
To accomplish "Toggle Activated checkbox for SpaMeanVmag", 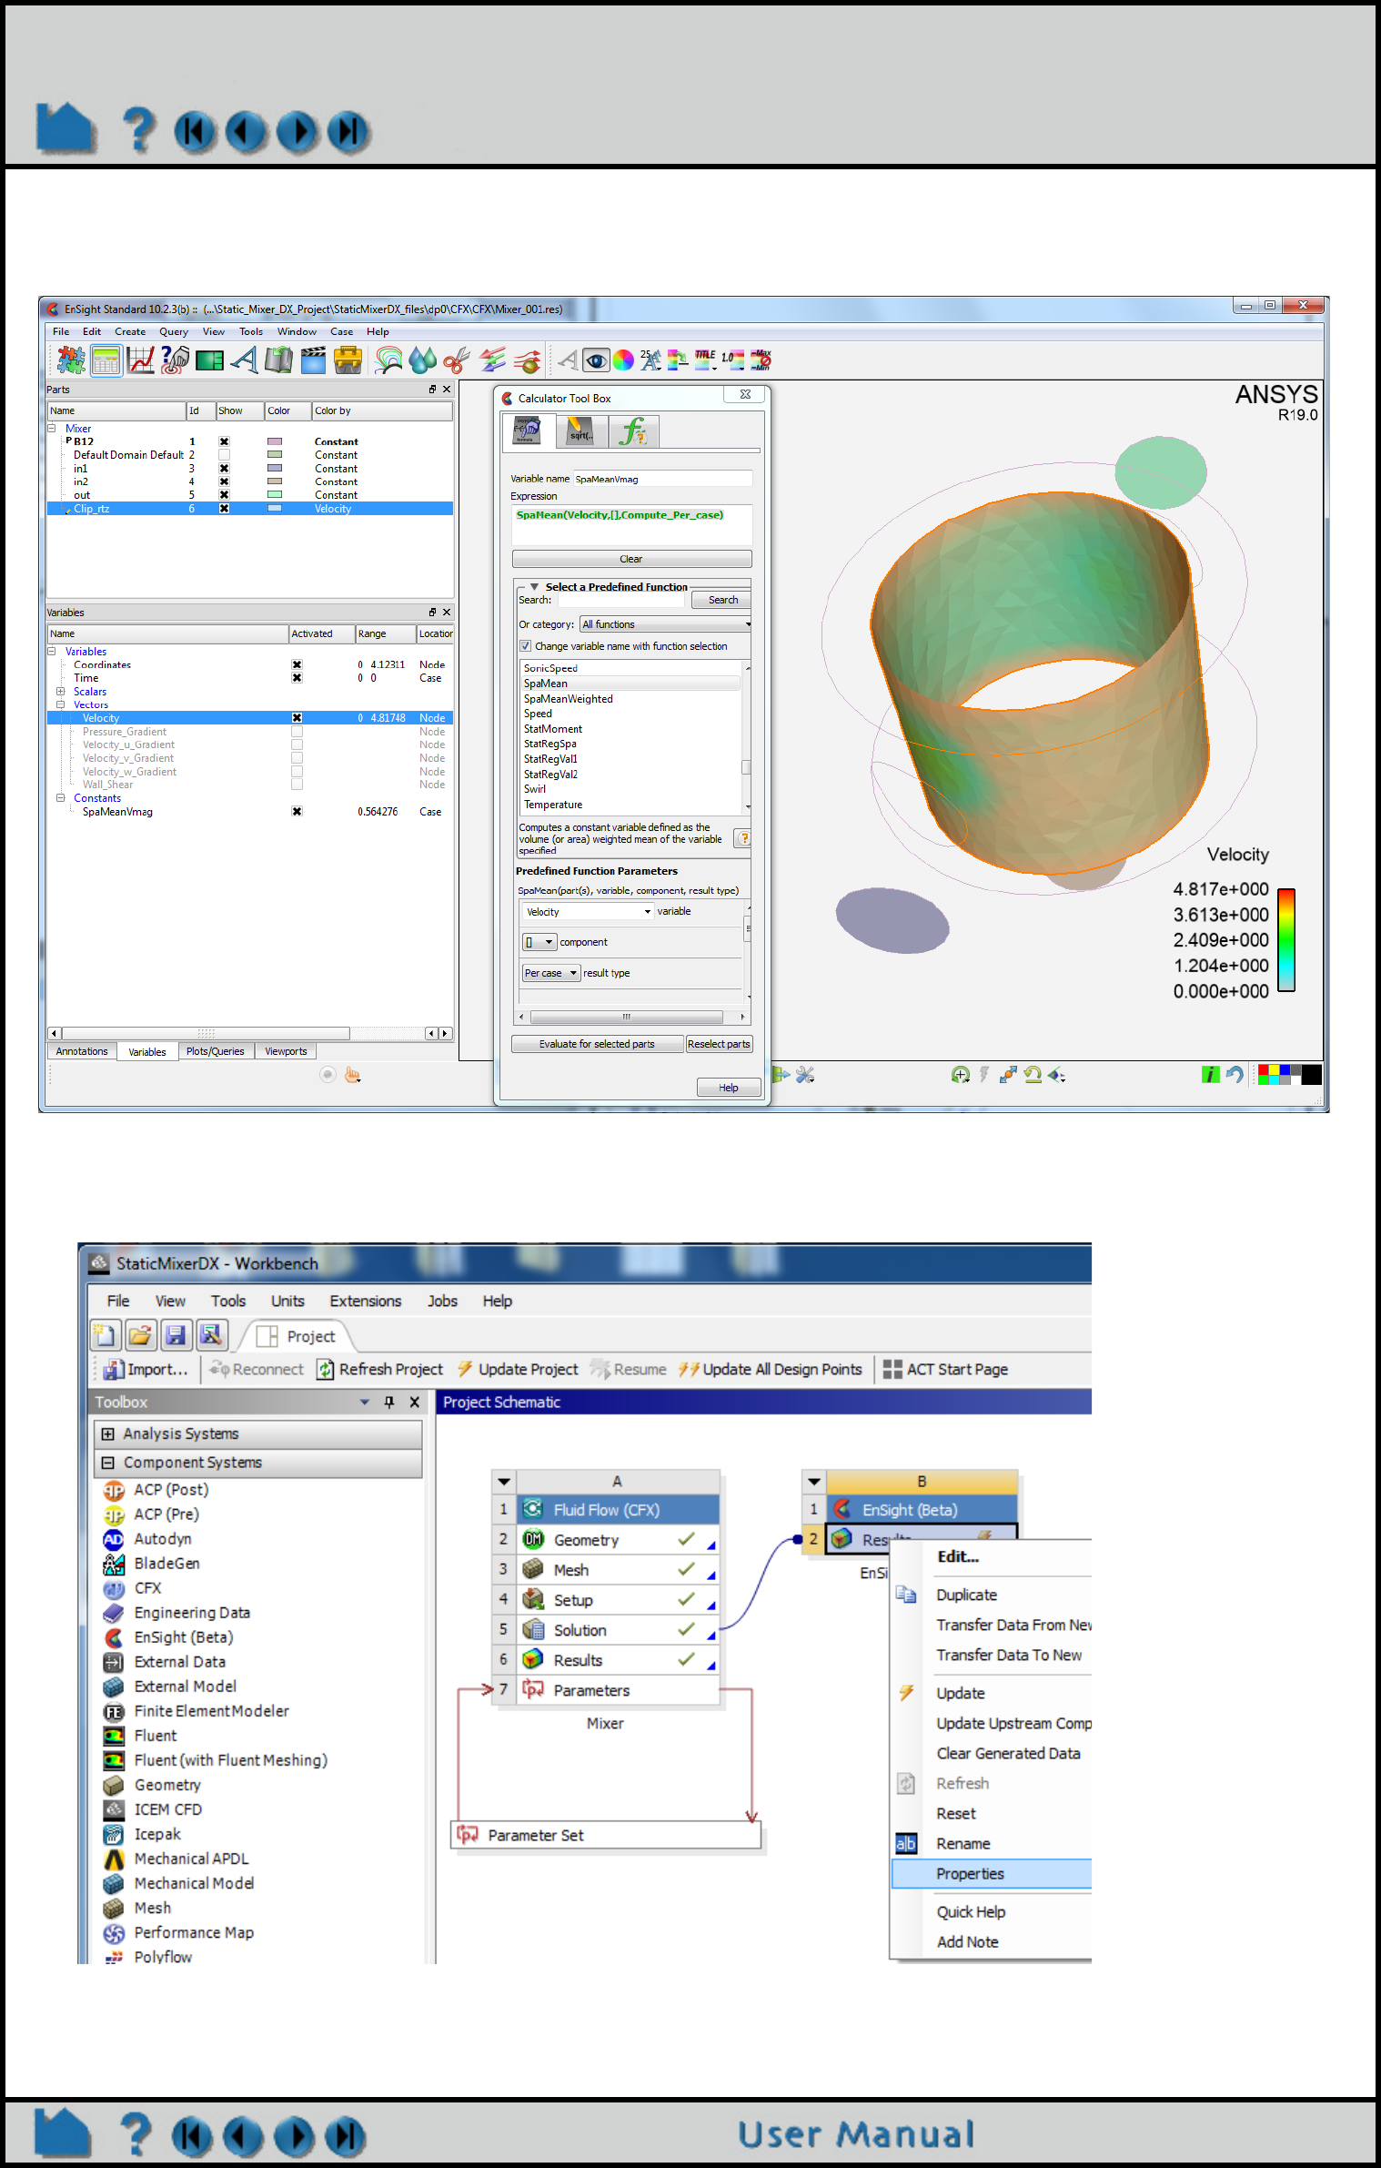I will pos(297,812).
